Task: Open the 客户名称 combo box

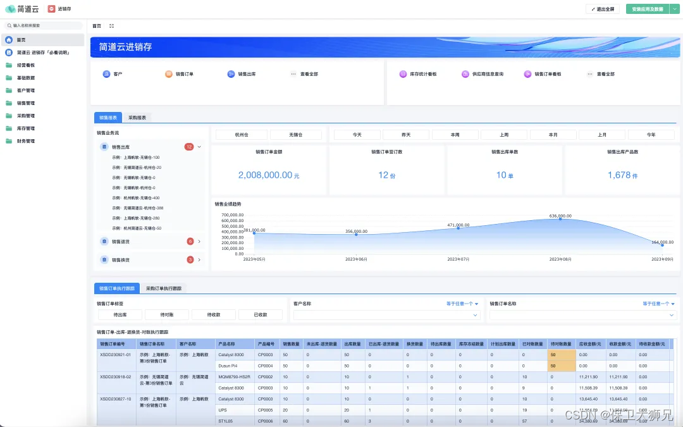Action: 387,315
